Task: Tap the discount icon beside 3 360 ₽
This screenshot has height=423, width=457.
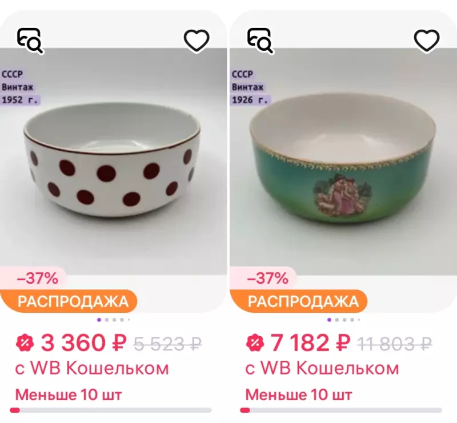Action: (25, 343)
